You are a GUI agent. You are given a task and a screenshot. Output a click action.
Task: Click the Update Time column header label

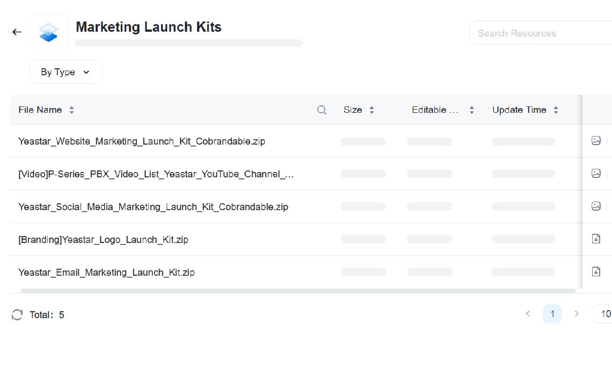click(519, 110)
